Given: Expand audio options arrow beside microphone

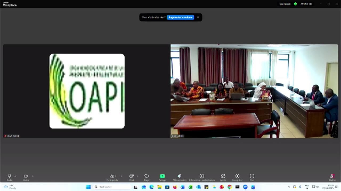Looking at the screenshot, I should pos(15,176).
